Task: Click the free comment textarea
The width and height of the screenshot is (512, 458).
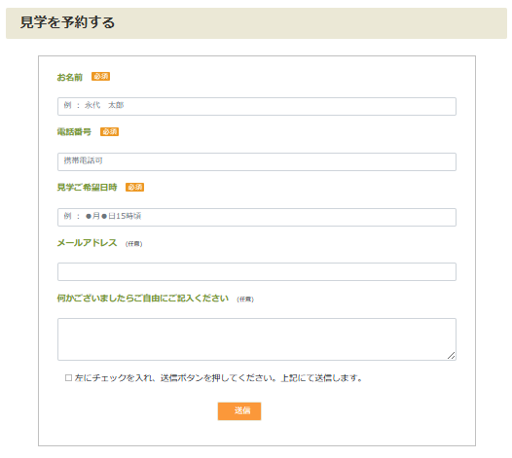Action: [257, 339]
